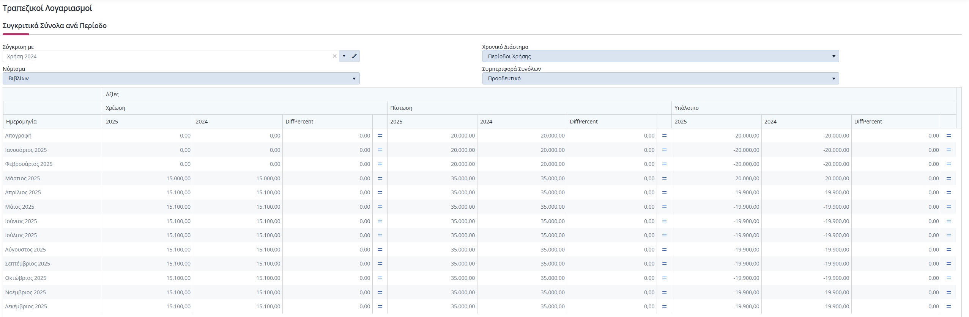Click the Πίστωση equals icon for Μάρτιος 2025

[x=664, y=178]
